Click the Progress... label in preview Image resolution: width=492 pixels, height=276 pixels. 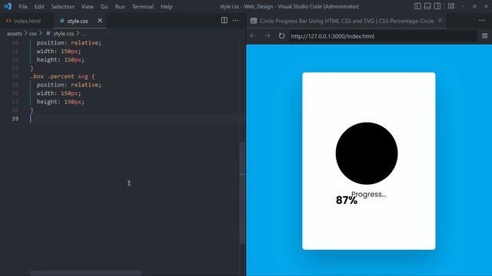[x=369, y=194]
